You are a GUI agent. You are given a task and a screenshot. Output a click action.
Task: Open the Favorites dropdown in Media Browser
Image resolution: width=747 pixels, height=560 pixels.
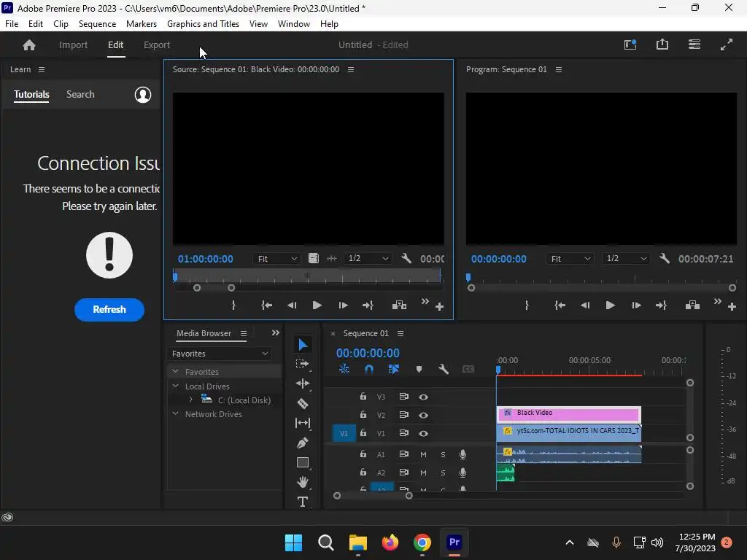coord(219,354)
